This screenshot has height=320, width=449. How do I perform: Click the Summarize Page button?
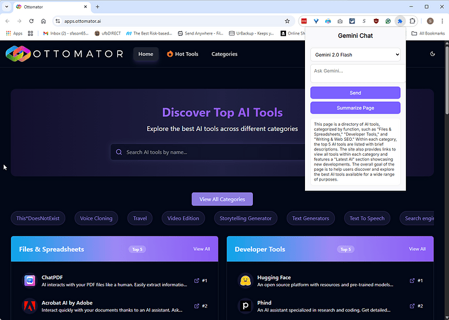pos(355,108)
